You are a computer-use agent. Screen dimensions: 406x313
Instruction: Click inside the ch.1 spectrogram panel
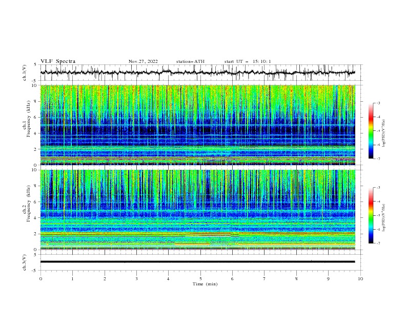coord(197,125)
